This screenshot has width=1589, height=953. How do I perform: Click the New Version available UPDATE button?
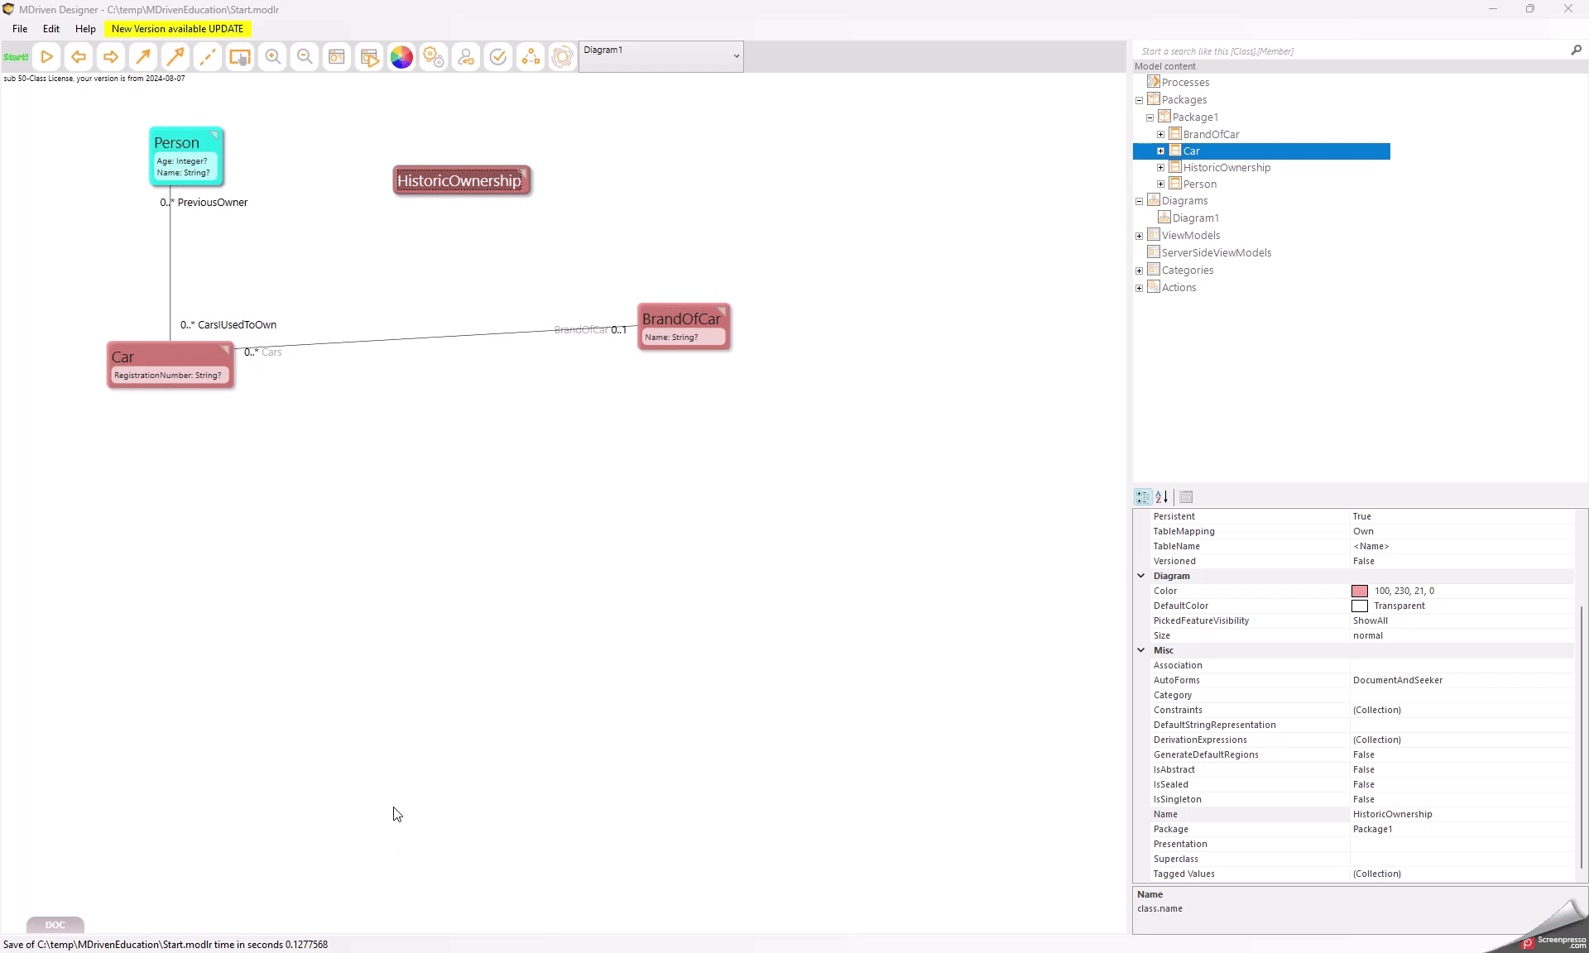tap(177, 29)
